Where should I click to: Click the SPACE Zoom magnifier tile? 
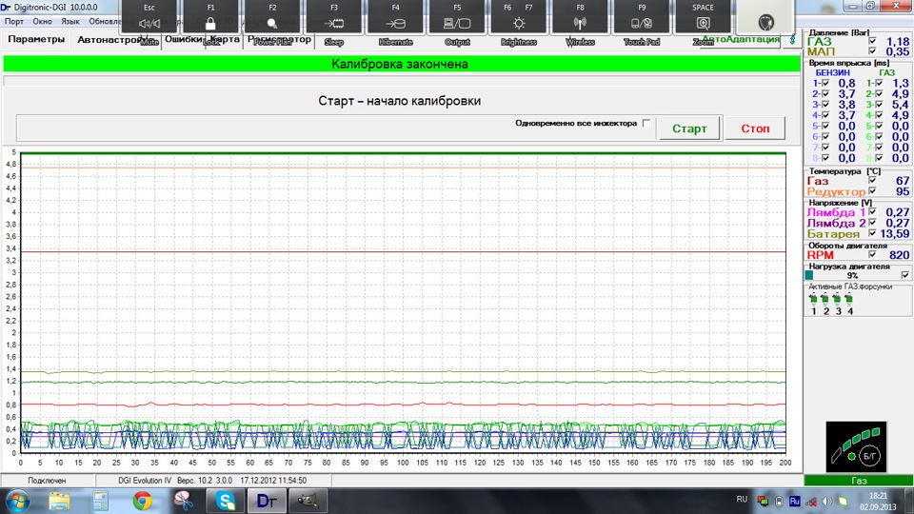(703, 17)
